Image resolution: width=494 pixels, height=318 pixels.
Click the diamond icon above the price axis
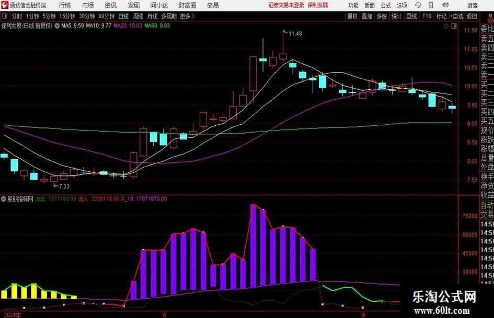[446, 26]
